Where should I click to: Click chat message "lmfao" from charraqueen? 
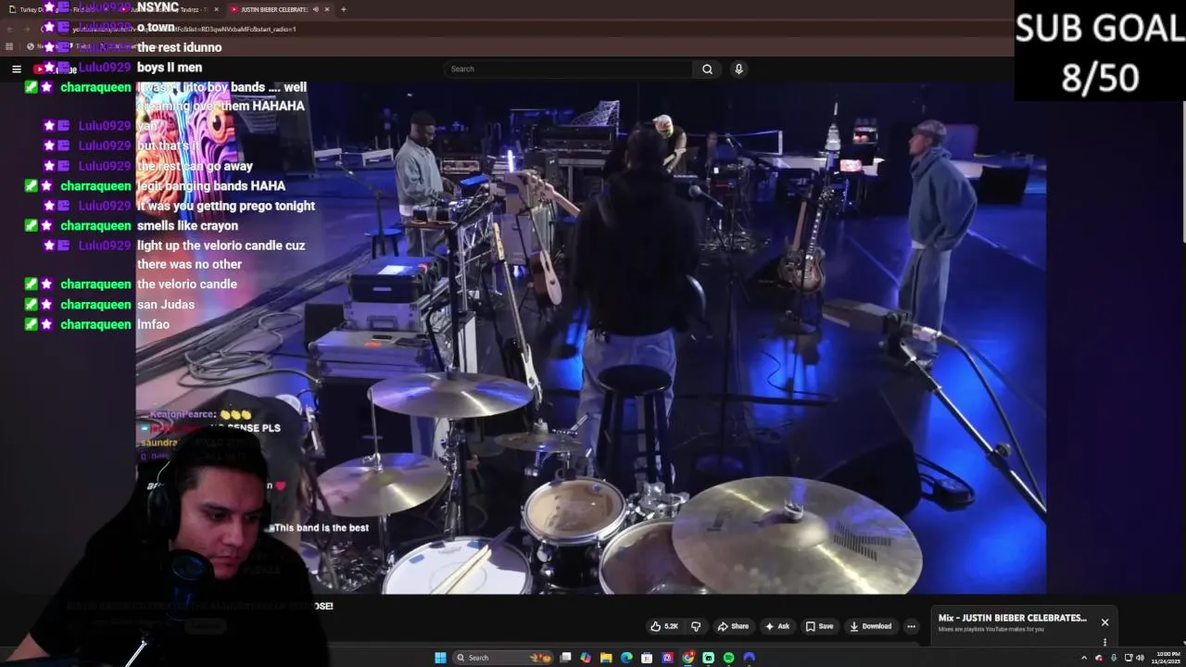point(153,324)
